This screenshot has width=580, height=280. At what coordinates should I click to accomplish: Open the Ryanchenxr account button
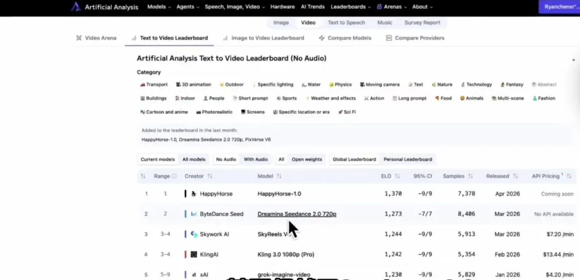click(559, 6)
